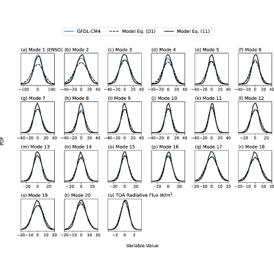Click the blue GFDL-CM4 legend line sample
The width and height of the screenshot is (274, 274).
[69, 32]
